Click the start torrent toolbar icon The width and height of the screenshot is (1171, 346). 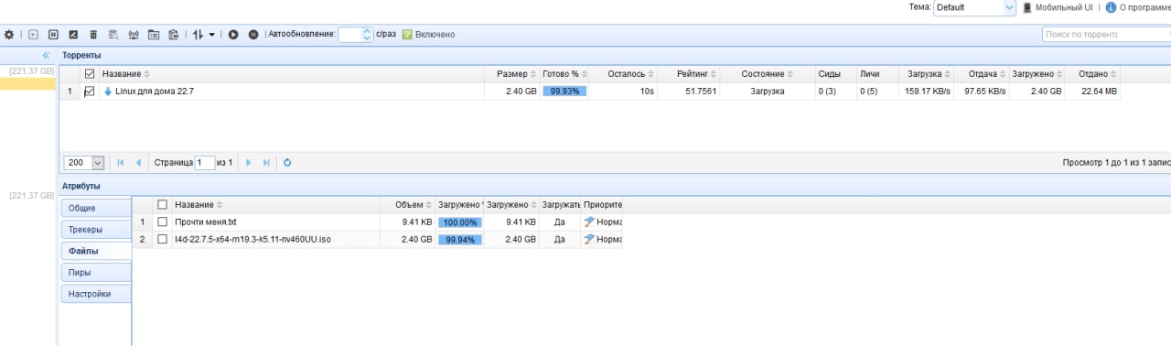[33, 35]
